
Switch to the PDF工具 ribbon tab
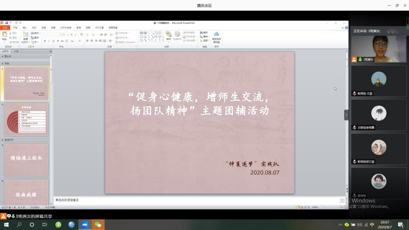(x=99, y=27)
